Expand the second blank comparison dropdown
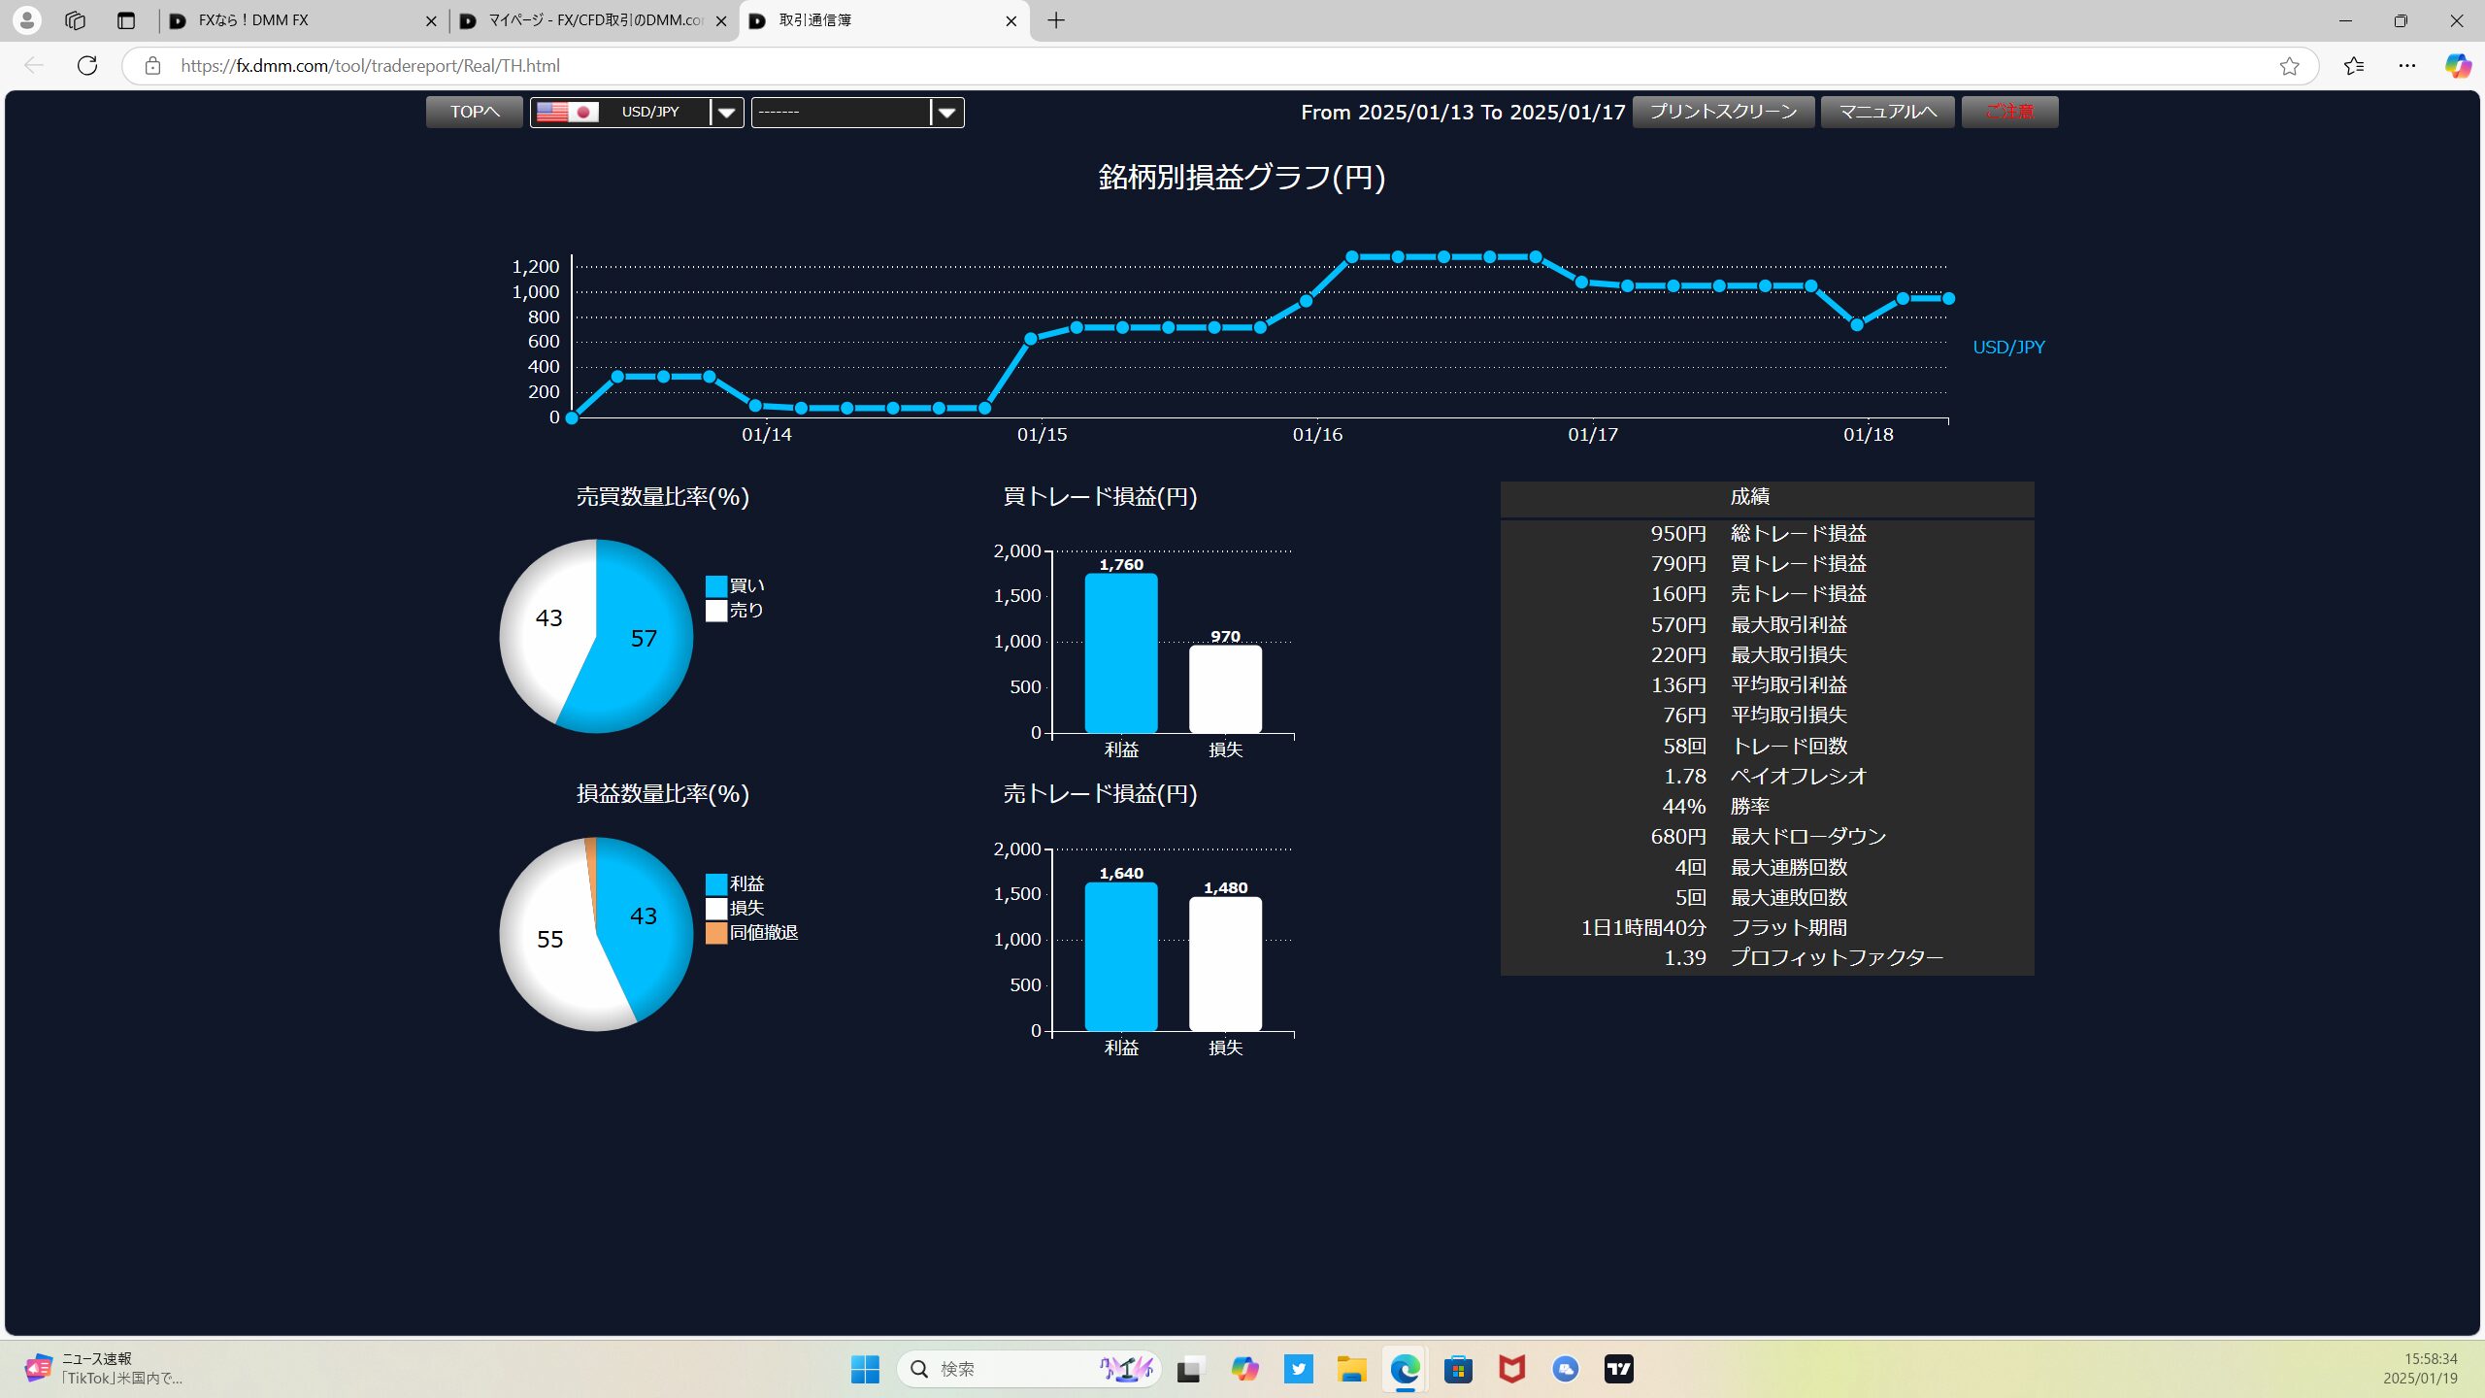This screenshot has width=2485, height=1398. (946, 113)
